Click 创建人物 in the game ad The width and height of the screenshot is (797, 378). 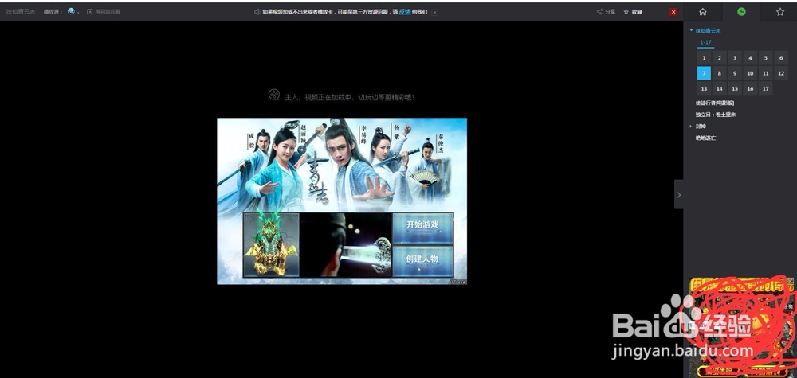(422, 261)
